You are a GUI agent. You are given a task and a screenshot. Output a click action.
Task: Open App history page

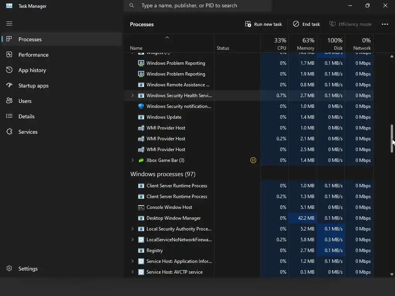point(62,70)
